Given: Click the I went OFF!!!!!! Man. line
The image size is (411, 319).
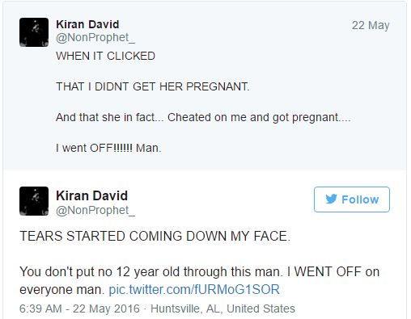Looking at the screenshot, I should [108, 148].
